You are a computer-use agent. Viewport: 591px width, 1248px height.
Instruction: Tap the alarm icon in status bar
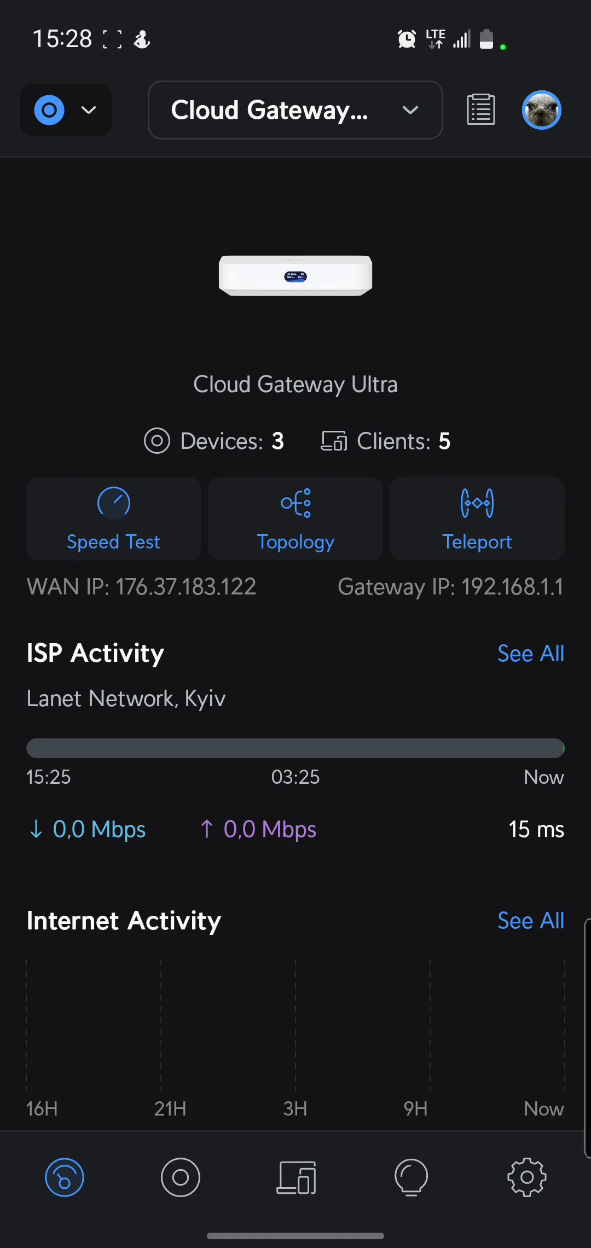pos(407,39)
